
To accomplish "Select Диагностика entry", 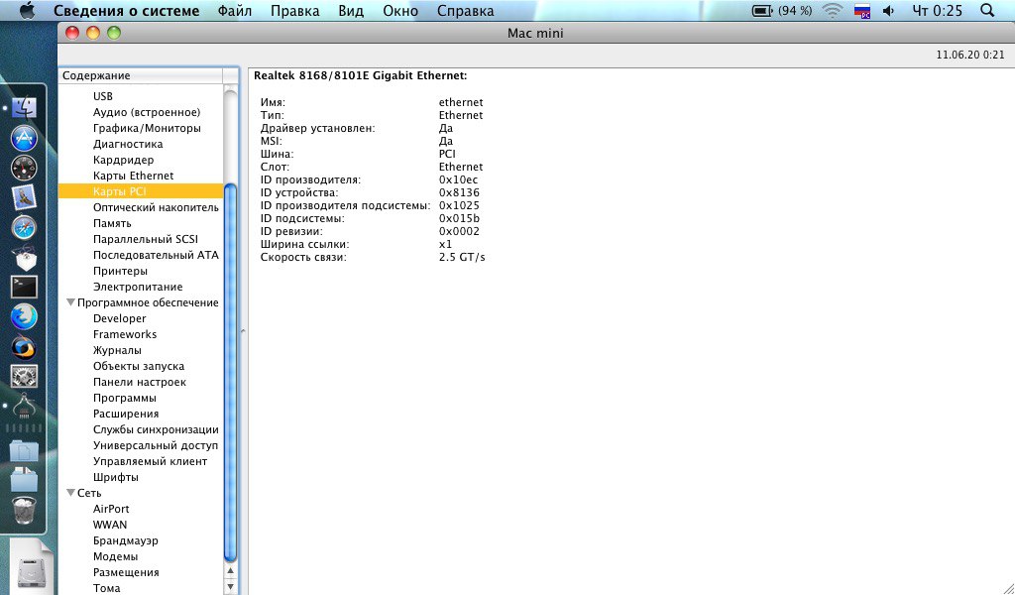I will pyautogui.click(x=128, y=144).
